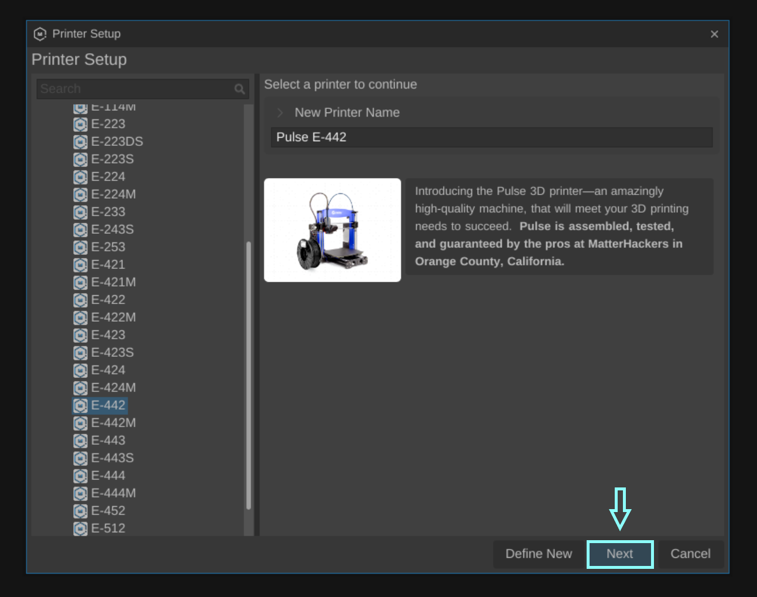Click the printer icon beside E-223
The image size is (757, 597).
(x=80, y=124)
